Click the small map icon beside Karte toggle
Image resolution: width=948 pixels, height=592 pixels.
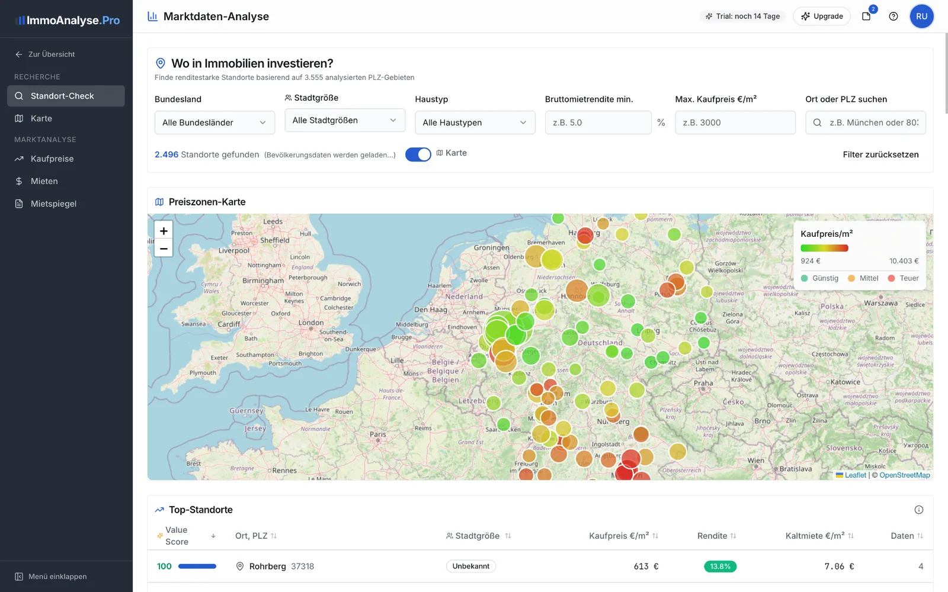[x=440, y=153]
